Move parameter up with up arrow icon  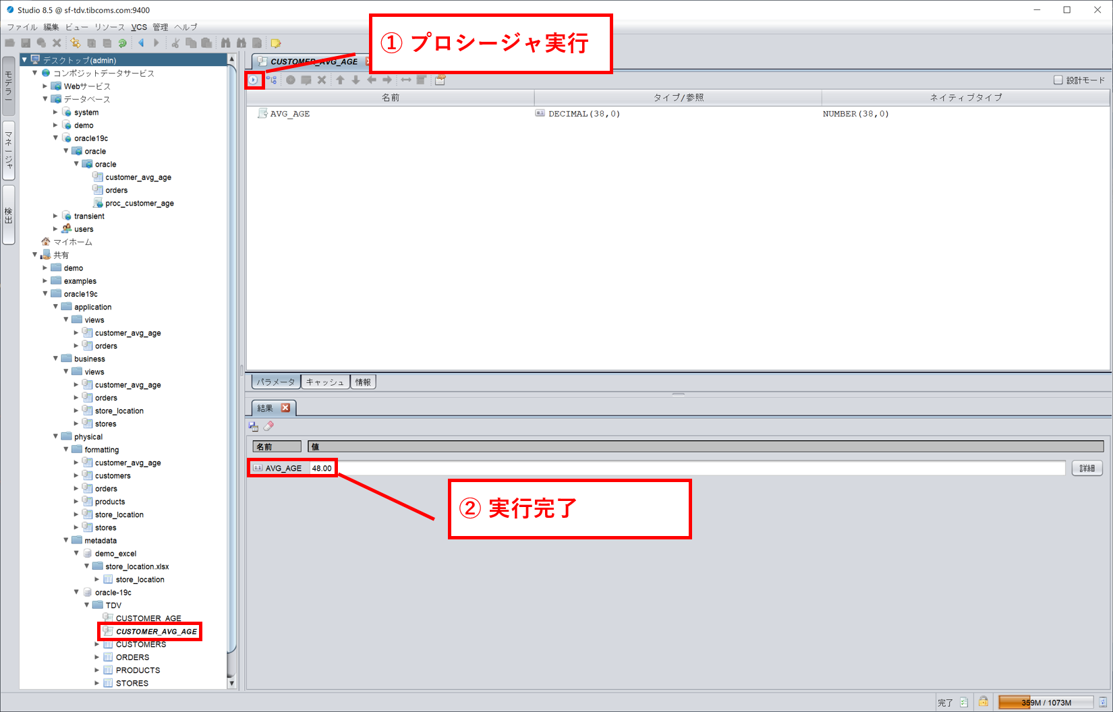(x=340, y=80)
